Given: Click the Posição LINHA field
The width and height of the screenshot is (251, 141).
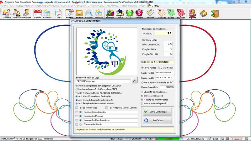Looking at the screenshot, I should (168, 49).
